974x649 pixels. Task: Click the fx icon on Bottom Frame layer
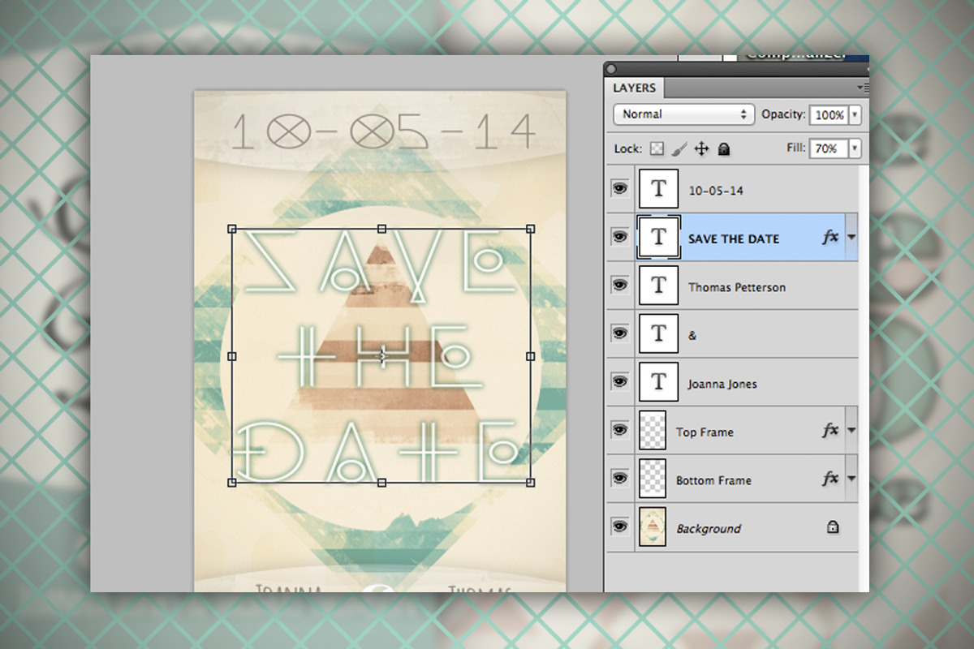pyautogui.click(x=830, y=479)
